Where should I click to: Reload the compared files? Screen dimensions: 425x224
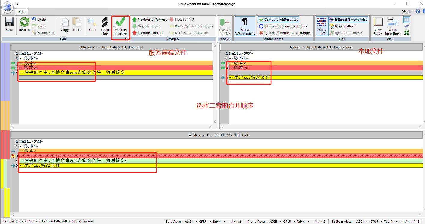point(24,25)
